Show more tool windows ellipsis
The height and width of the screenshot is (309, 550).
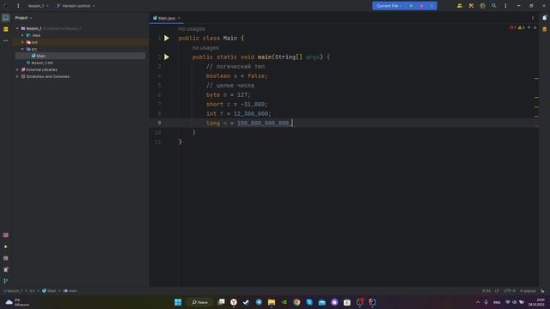tap(6, 40)
